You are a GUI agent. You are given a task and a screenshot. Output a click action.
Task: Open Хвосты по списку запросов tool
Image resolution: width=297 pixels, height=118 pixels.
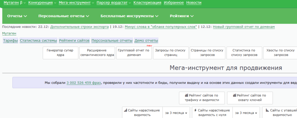280,53
